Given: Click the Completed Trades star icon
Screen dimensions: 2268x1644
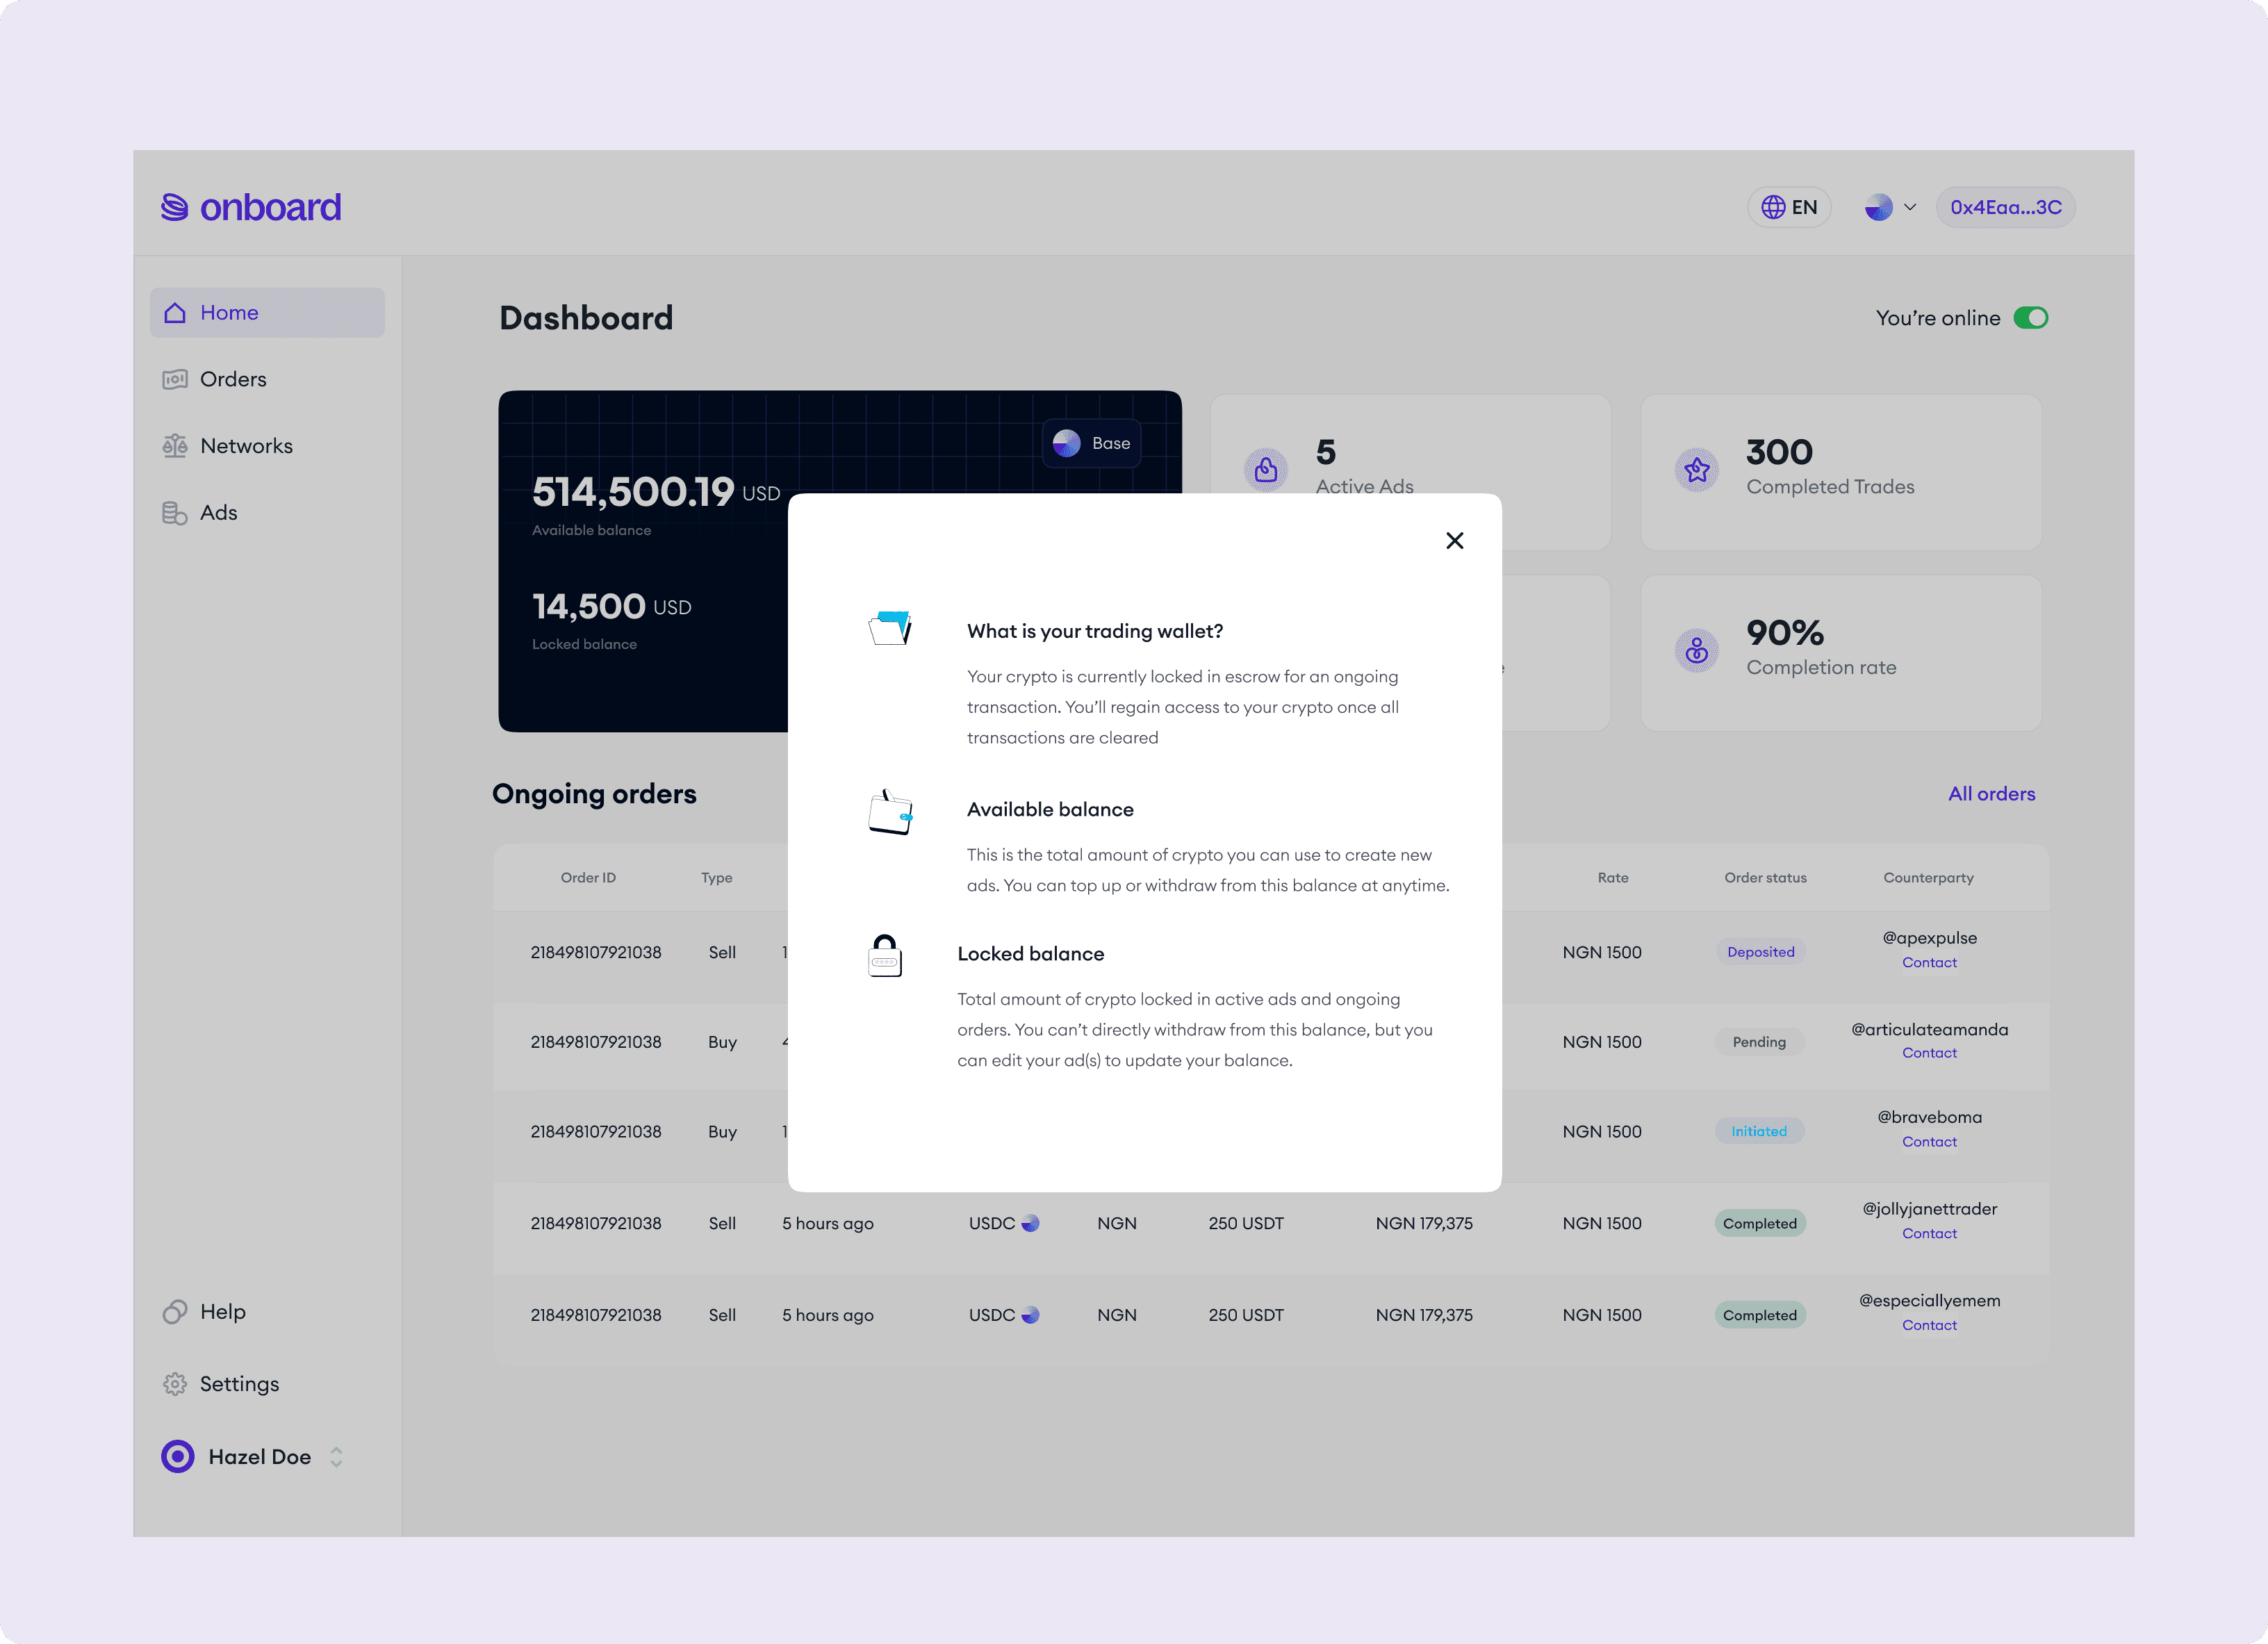Looking at the screenshot, I should [1697, 470].
